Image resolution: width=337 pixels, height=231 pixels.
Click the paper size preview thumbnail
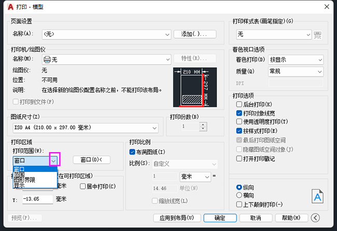point(195,87)
